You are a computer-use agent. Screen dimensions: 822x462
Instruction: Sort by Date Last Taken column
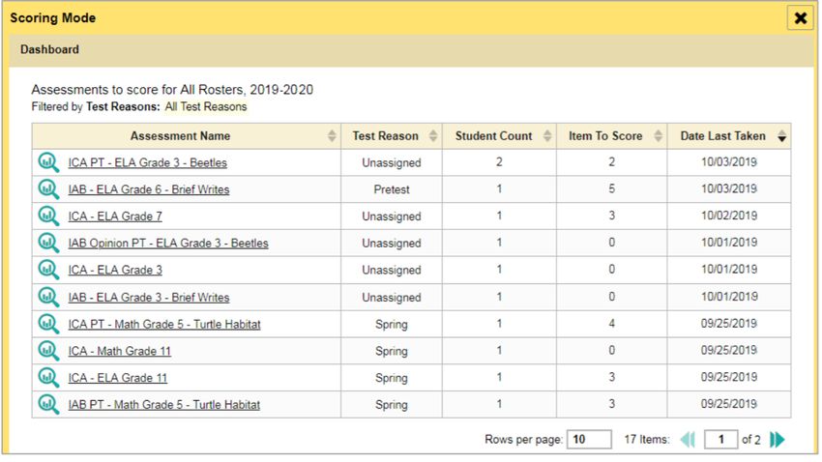(x=781, y=136)
